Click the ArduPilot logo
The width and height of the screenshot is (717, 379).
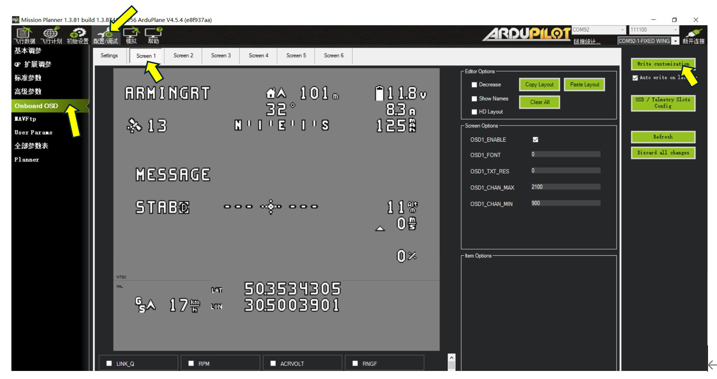point(526,34)
